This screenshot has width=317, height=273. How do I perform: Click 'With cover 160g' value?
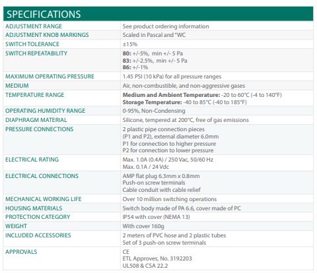(143, 226)
